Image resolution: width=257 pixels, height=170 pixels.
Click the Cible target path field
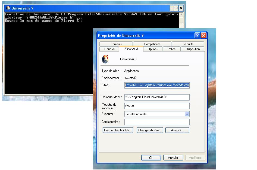pyautogui.click(x=157, y=85)
